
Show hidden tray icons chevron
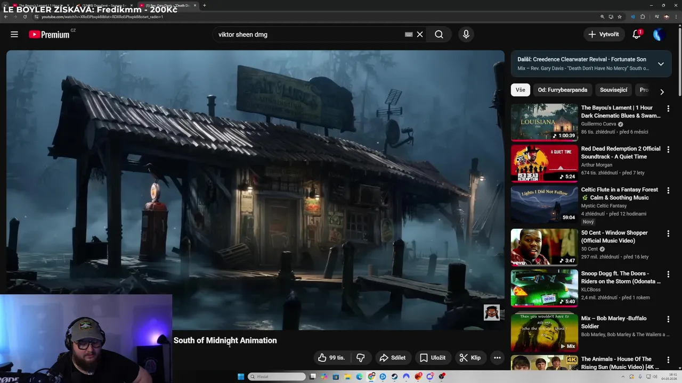coord(623,377)
